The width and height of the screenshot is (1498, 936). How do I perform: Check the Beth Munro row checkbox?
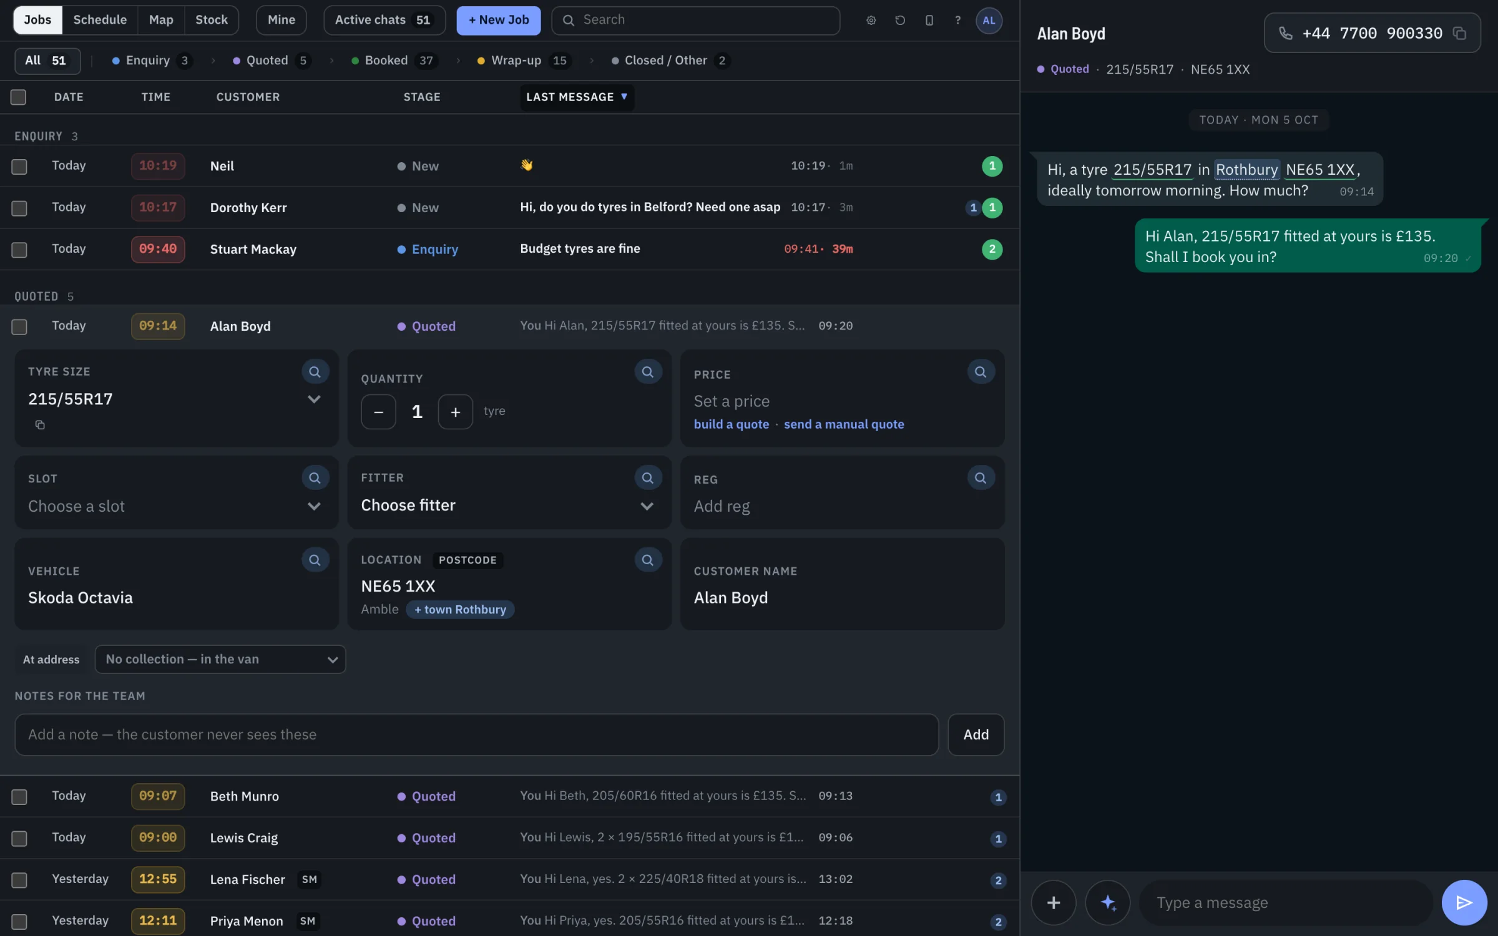point(19,797)
